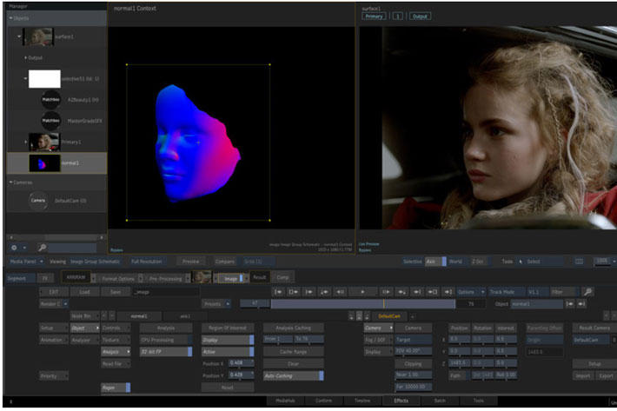Select the A2Beauty1 Matchbox node icon
Image resolution: width=617 pixels, height=411 pixels.
click(x=50, y=100)
